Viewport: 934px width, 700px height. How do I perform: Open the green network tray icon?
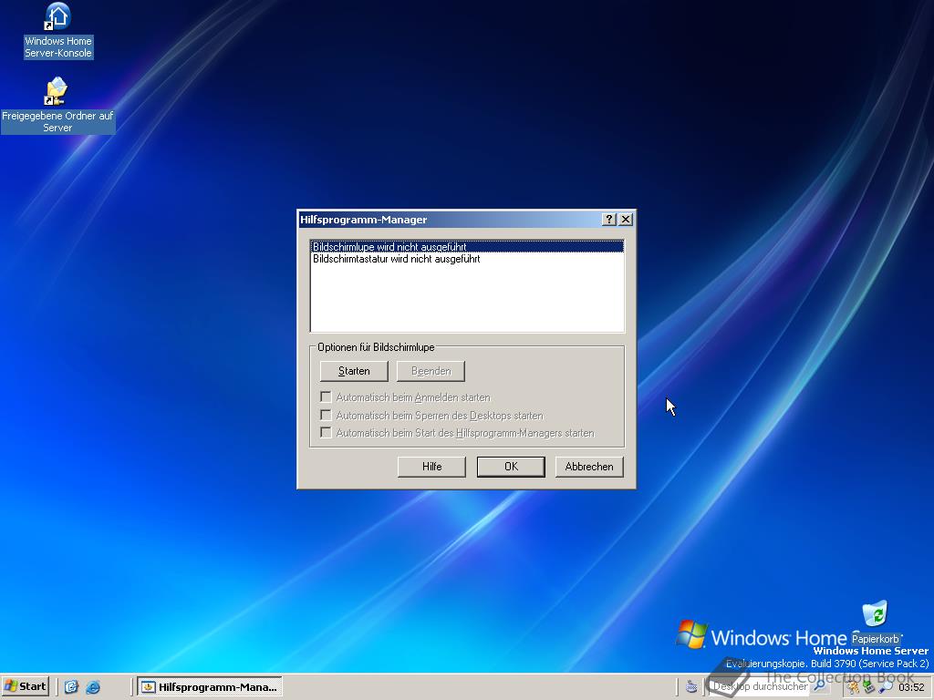(869, 687)
